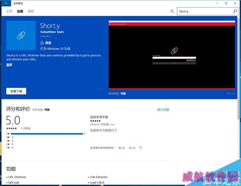Open the 主页 tab
The width and height of the screenshot is (241, 186).
point(9,11)
